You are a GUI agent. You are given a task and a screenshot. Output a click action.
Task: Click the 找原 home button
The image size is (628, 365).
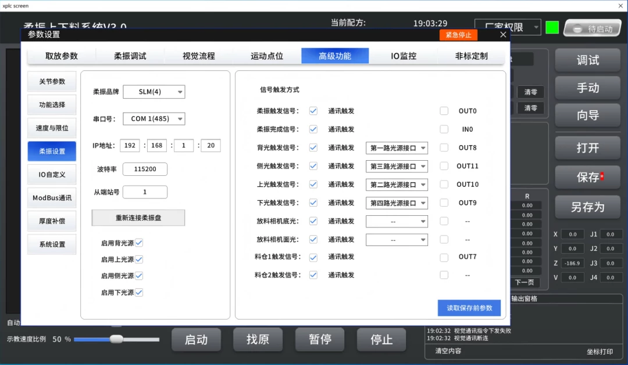(x=258, y=340)
